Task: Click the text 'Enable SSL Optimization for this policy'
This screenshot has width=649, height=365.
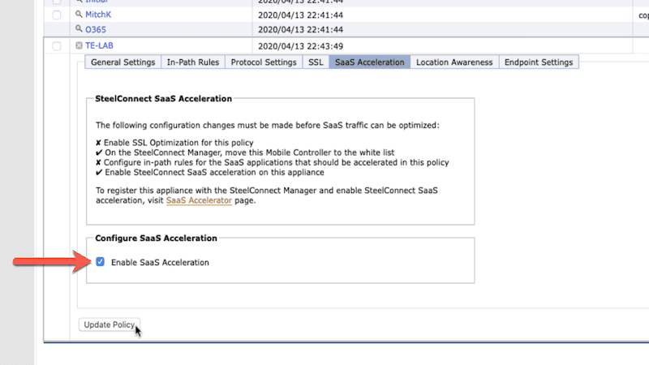Action: click(178, 143)
